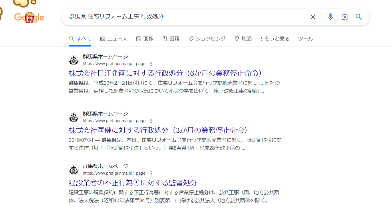Clear the search query with X
Screen dimensions: 392x214
(x=313, y=17)
